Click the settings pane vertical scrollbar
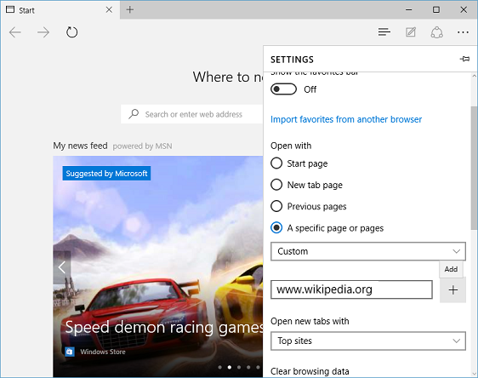The height and width of the screenshot is (378, 478). tap(474, 168)
